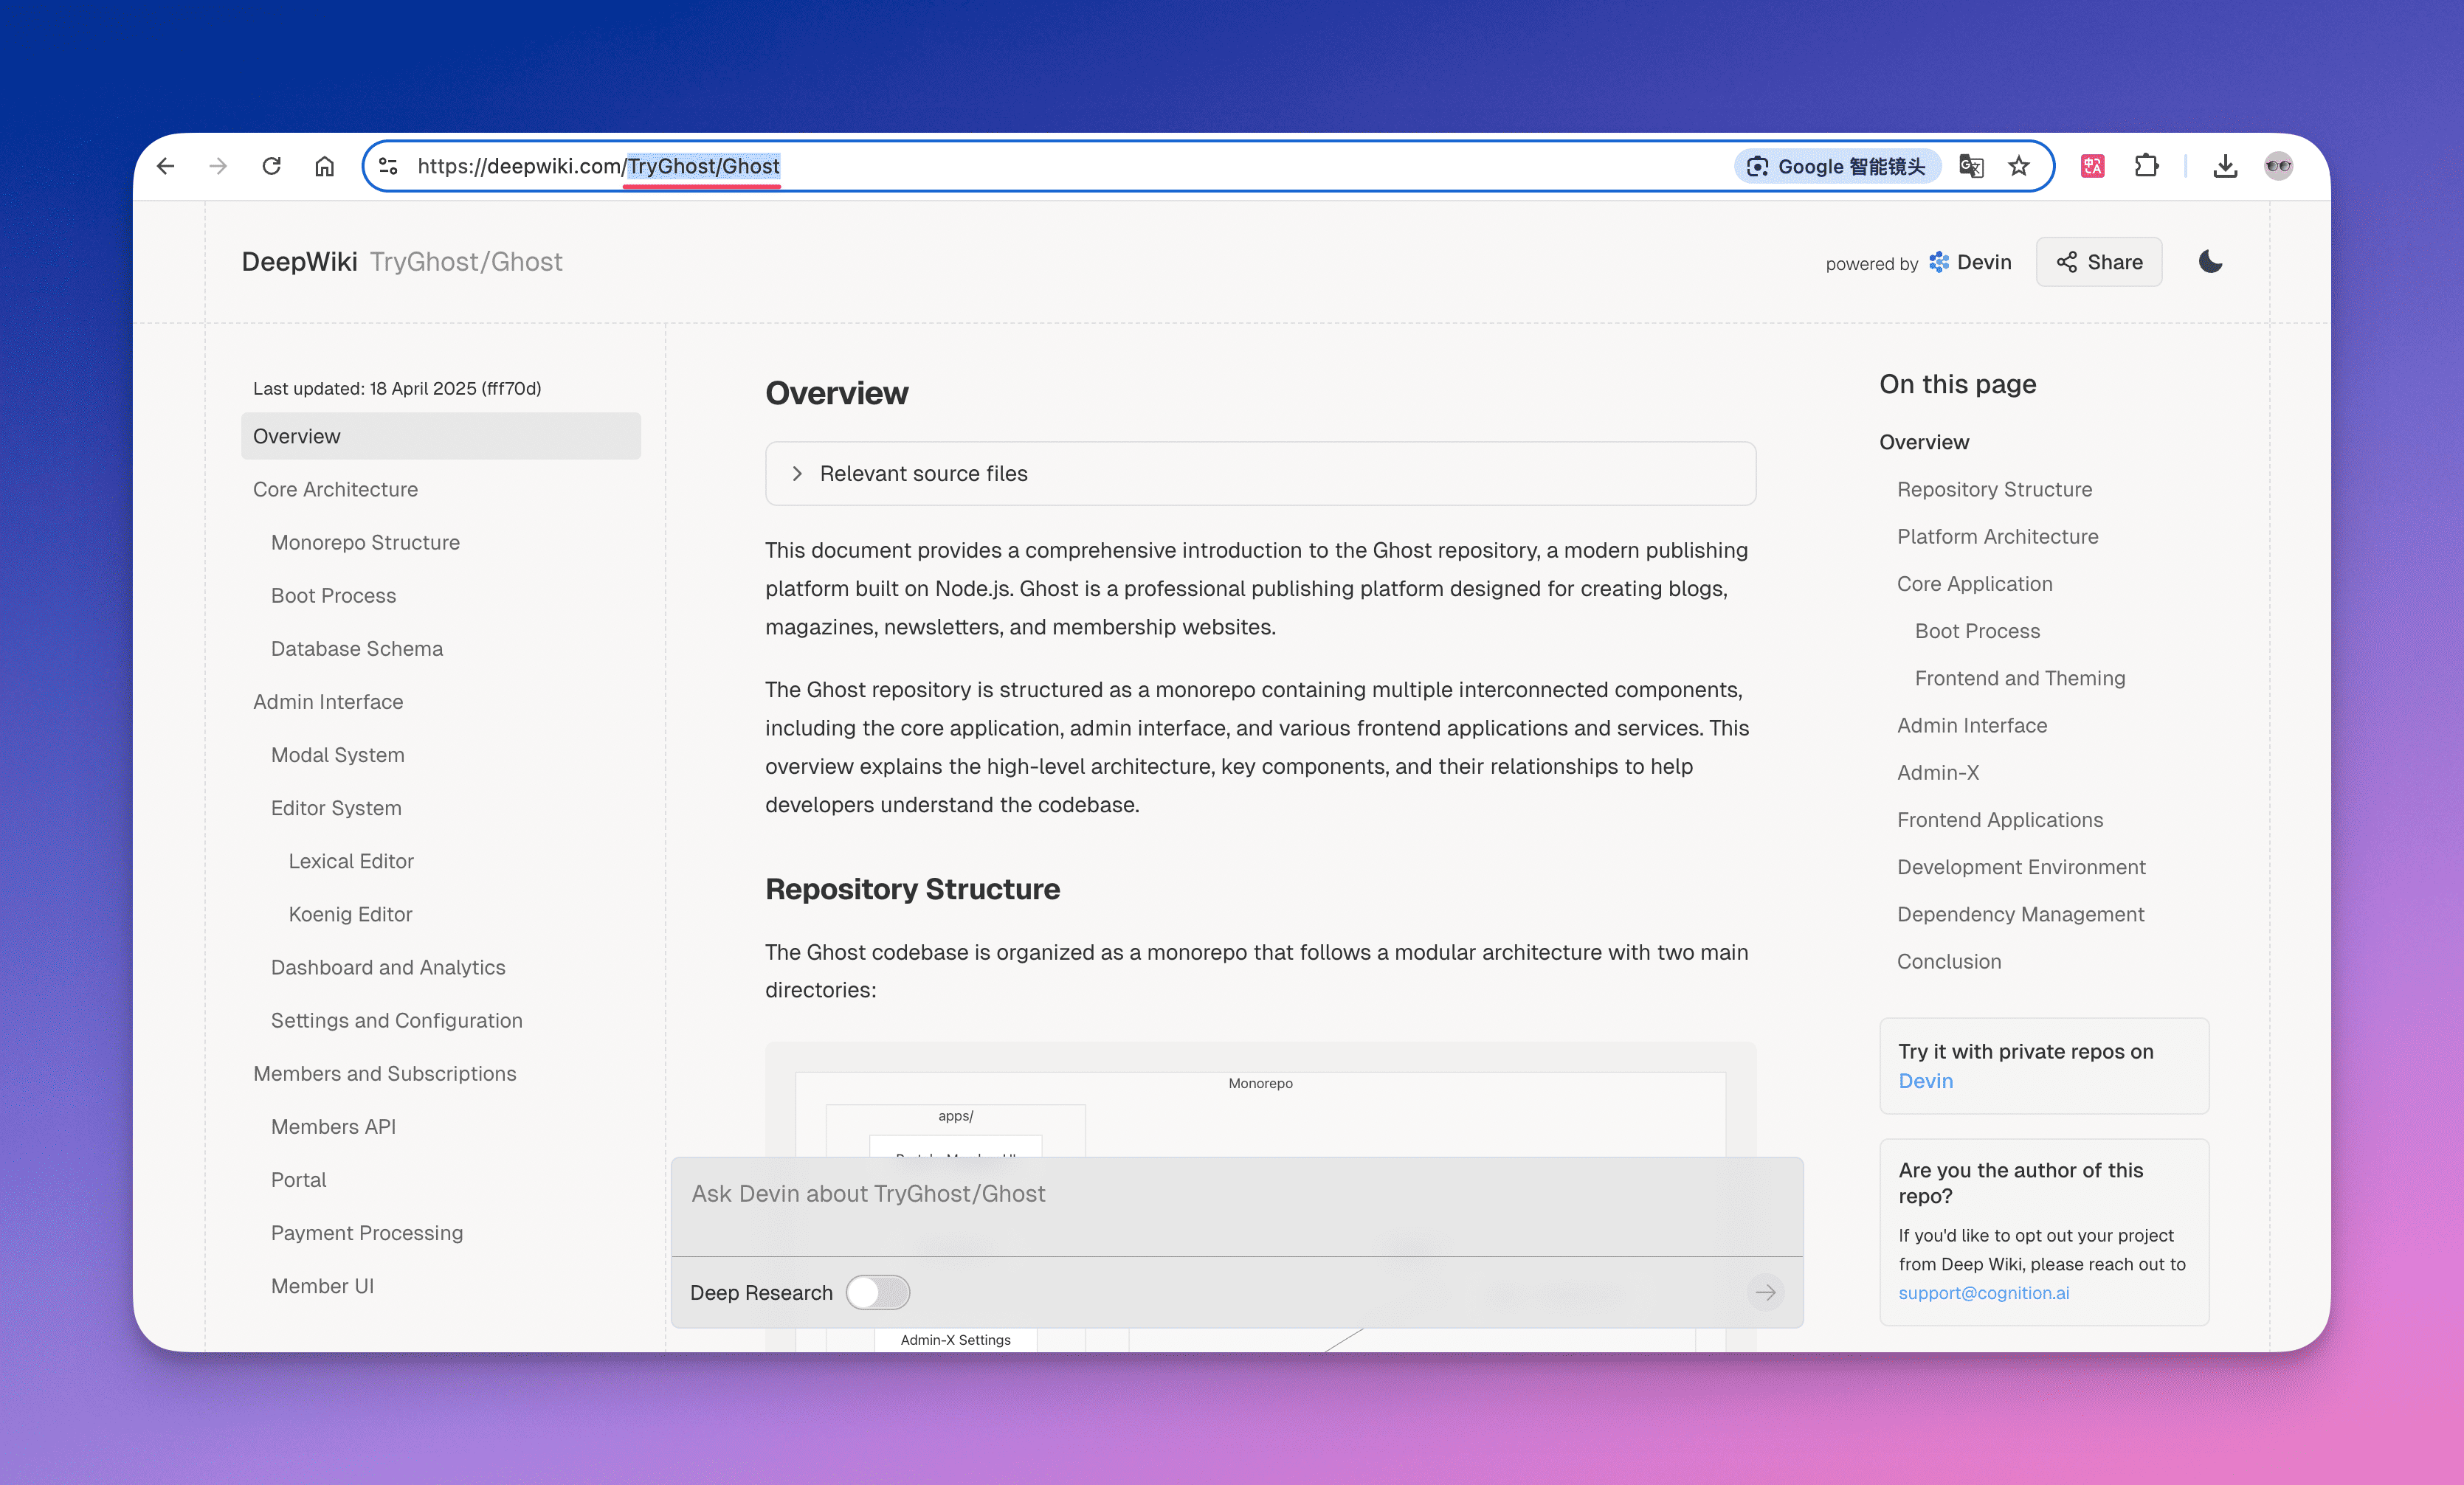Reload the current page
Image resolution: width=2464 pixels, height=1485 pixels.
[x=271, y=166]
